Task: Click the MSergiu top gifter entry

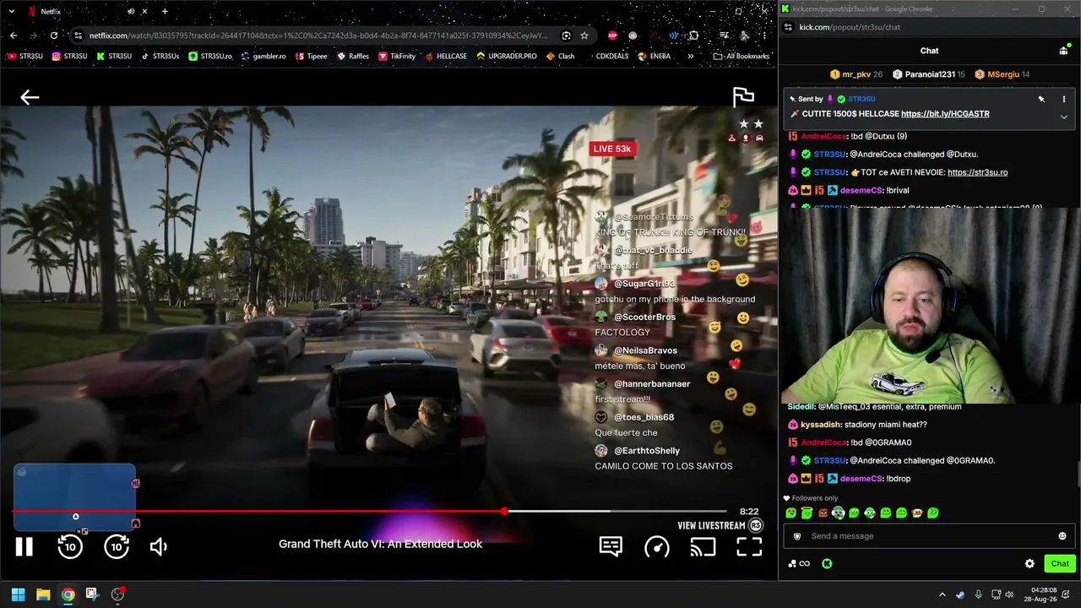Action: click(x=1002, y=74)
